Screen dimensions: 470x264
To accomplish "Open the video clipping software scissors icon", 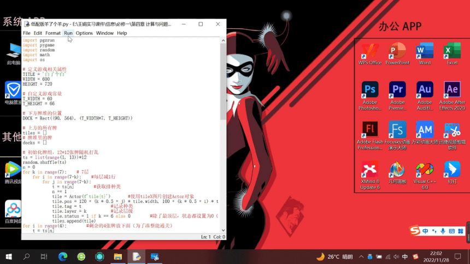I will [x=452, y=135].
